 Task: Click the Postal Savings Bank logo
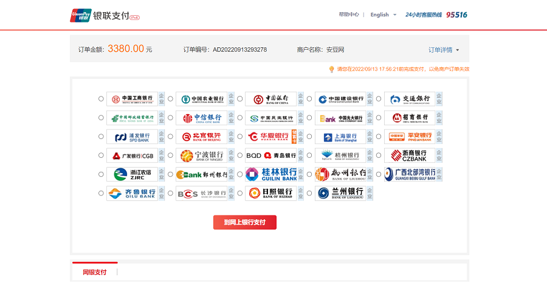(x=132, y=118)
